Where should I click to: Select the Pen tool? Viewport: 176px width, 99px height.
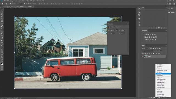pyautogui.click(x=2, y=45)
